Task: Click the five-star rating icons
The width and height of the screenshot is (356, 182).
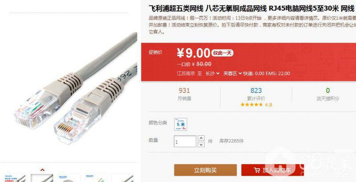Action: (x=251, y=105)
